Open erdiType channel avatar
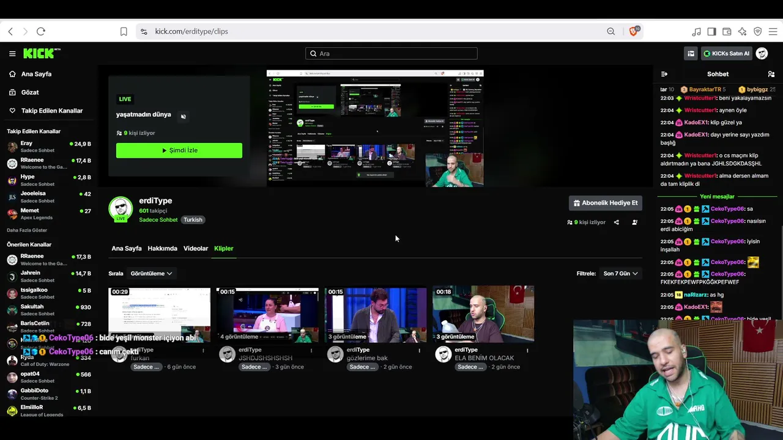Viewport: 783px width, 440px height. pyautogui.click(x=121, y=209)
